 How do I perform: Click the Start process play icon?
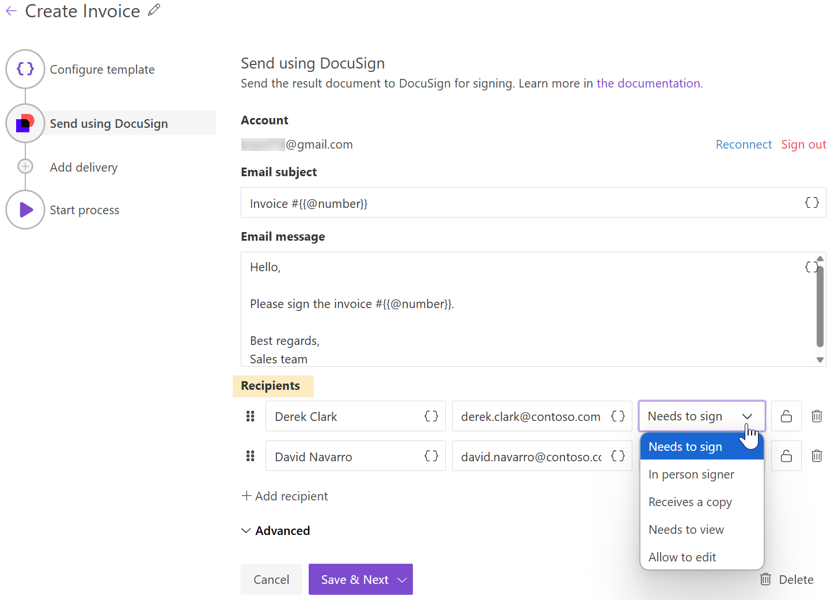click(x=25, y=210)
